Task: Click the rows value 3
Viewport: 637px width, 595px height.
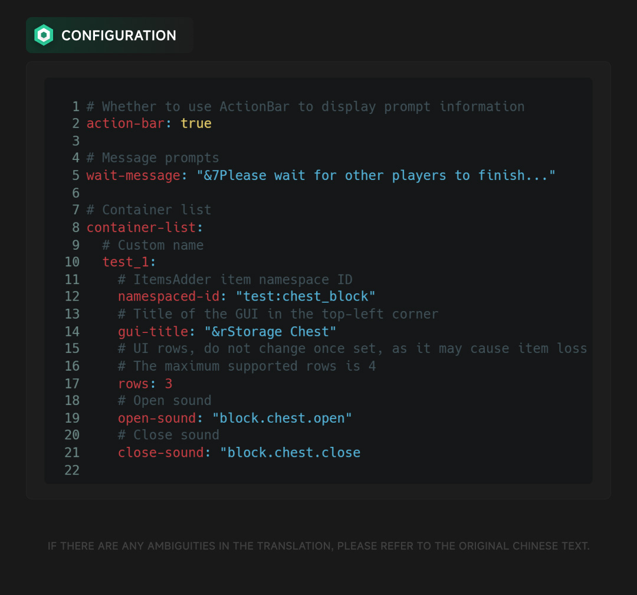Action: [x=168, y=384]
